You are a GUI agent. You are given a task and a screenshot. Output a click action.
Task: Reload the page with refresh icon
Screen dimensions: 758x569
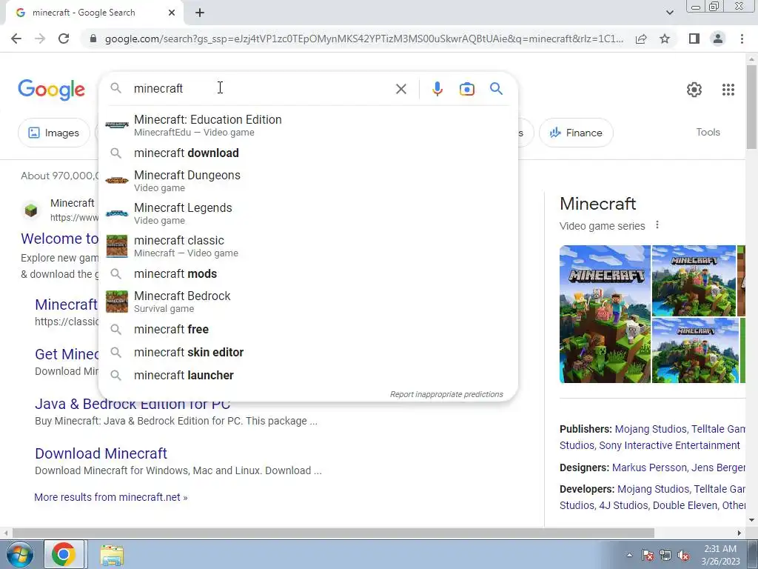coord(64,39)
